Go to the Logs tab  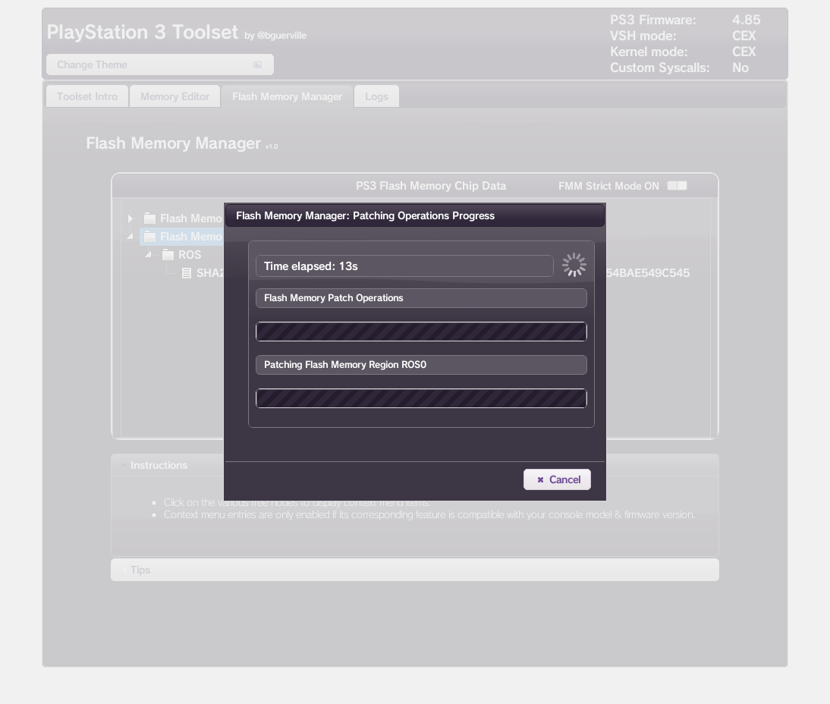tap(376, 96)
